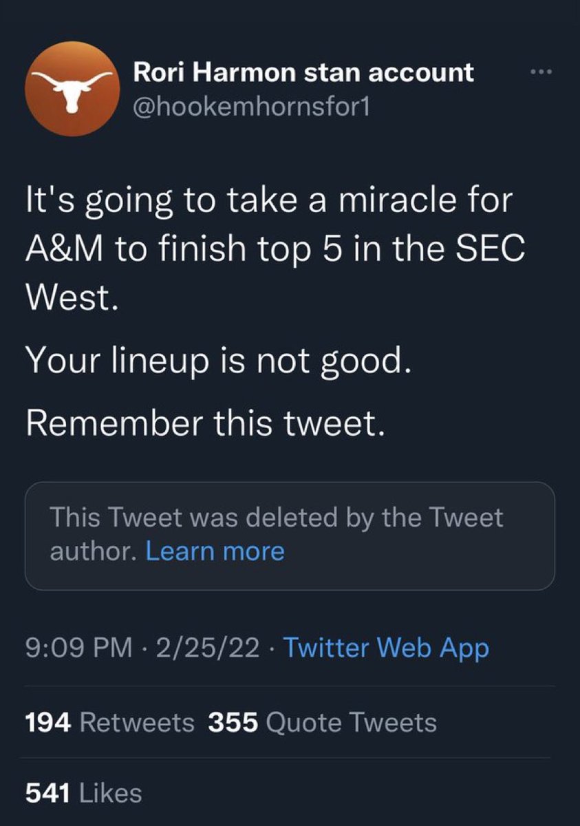Open the Twitter Web App source link
Image resolution: width=580 pixels, height=826 pixels.
pyautogui.click(x=386, y=648)
